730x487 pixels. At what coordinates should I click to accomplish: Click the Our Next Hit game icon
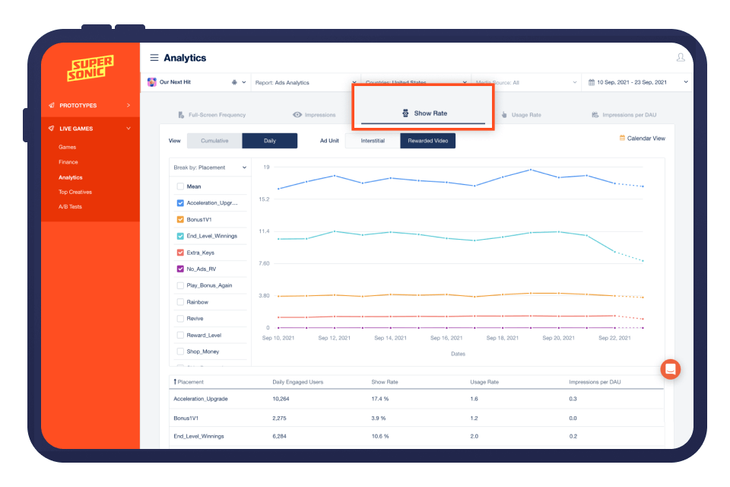click(x=152, y=82)
